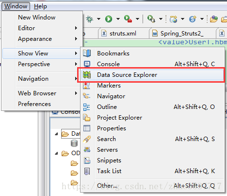This screenshot has width=227, height=196.
Task: Click the Project Explorer icon
Action: [87, 118]
